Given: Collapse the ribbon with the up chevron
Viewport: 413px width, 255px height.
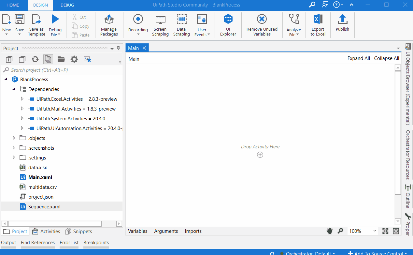Looking at the screenshot, I should 352,5.
